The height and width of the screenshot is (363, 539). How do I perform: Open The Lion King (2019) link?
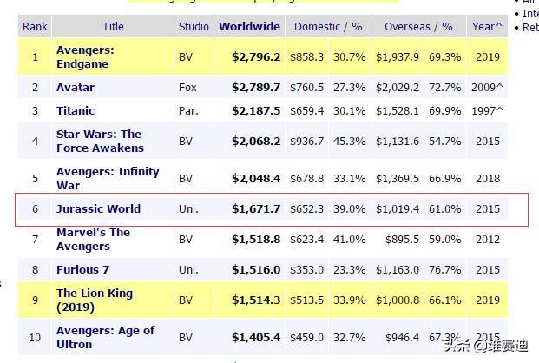(94, 300)
